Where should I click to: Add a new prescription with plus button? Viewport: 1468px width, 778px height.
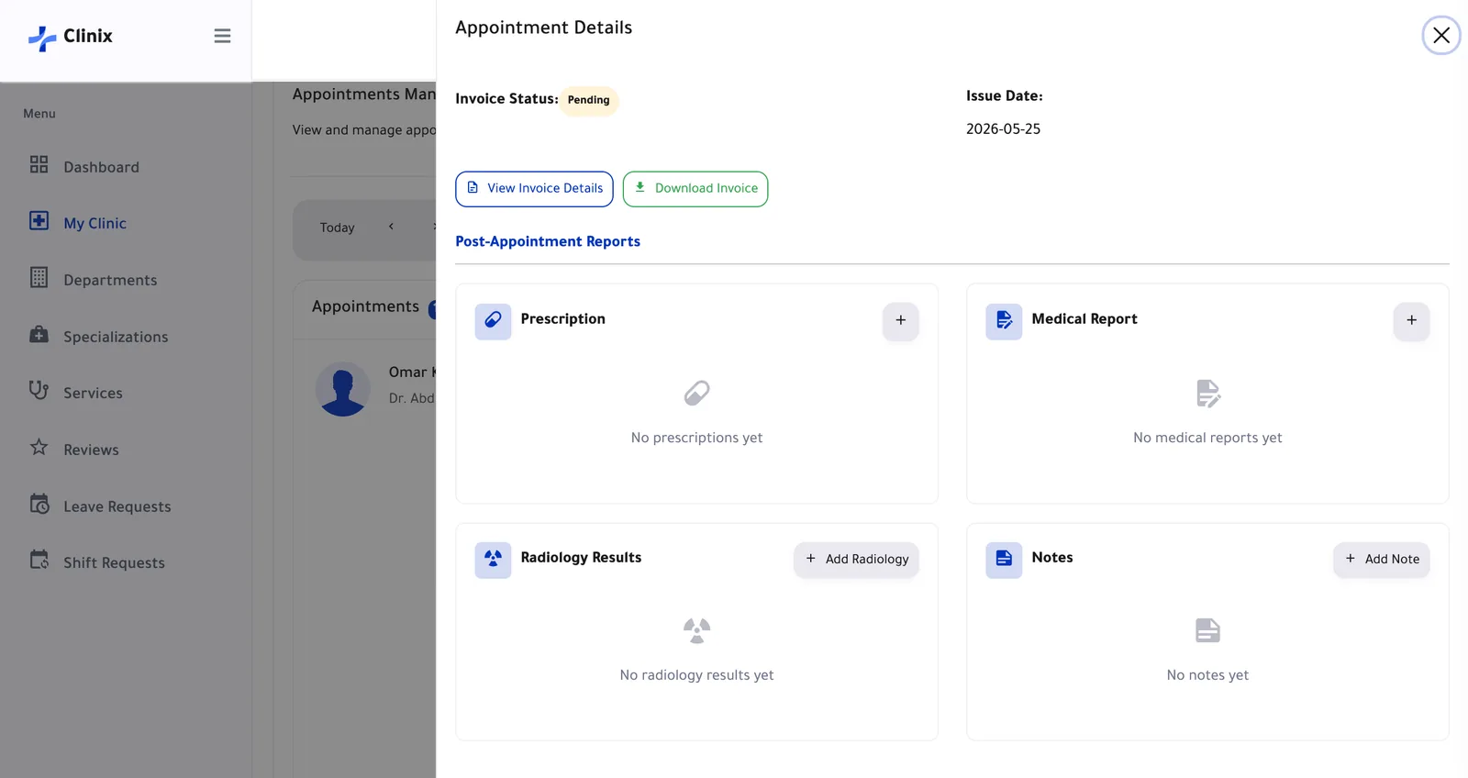click(x=901, y=321)
